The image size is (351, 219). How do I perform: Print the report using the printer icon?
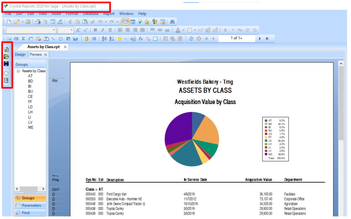click(38, 22)
